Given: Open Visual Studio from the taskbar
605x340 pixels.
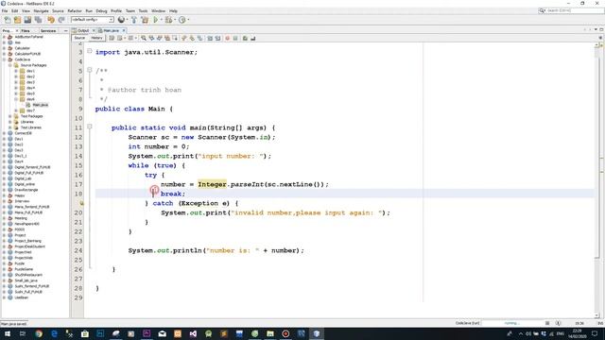Looking at the screenshot, I should pos(193,333).
